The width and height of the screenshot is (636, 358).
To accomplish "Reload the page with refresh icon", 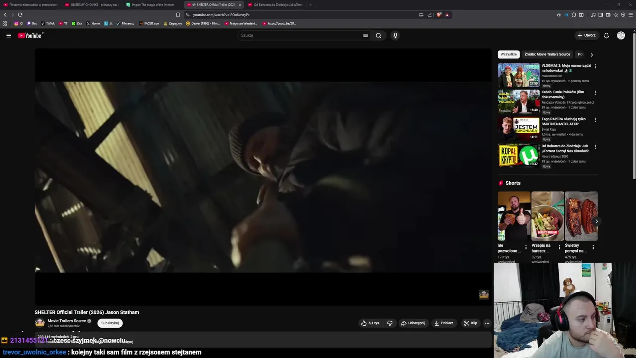I will point(20,15).
